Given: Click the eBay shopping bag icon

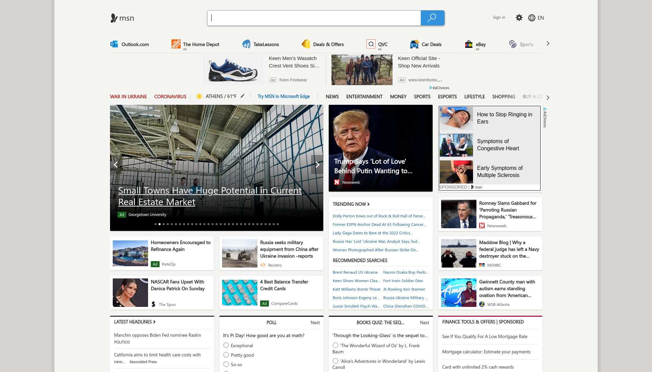Looking at the screenshot, I should click(469, 44).
